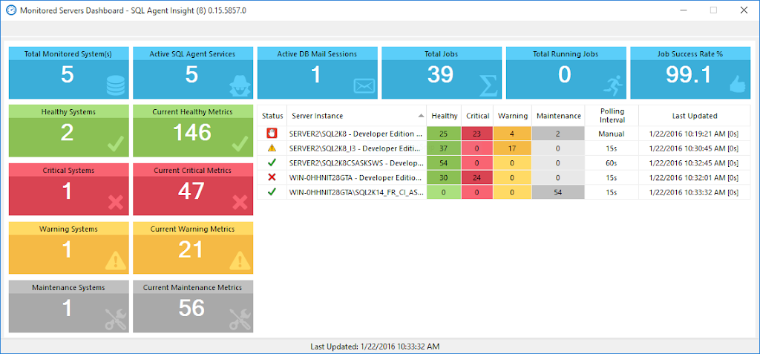Click the warning triangle in Current Warning Metrics tile
The image size is (760, 354).
(240, 260)
